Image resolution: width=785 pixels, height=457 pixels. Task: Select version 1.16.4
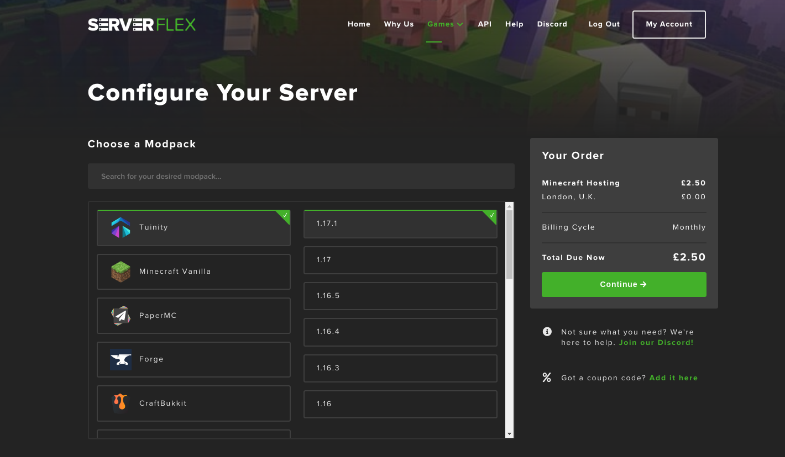pos(400,332)
